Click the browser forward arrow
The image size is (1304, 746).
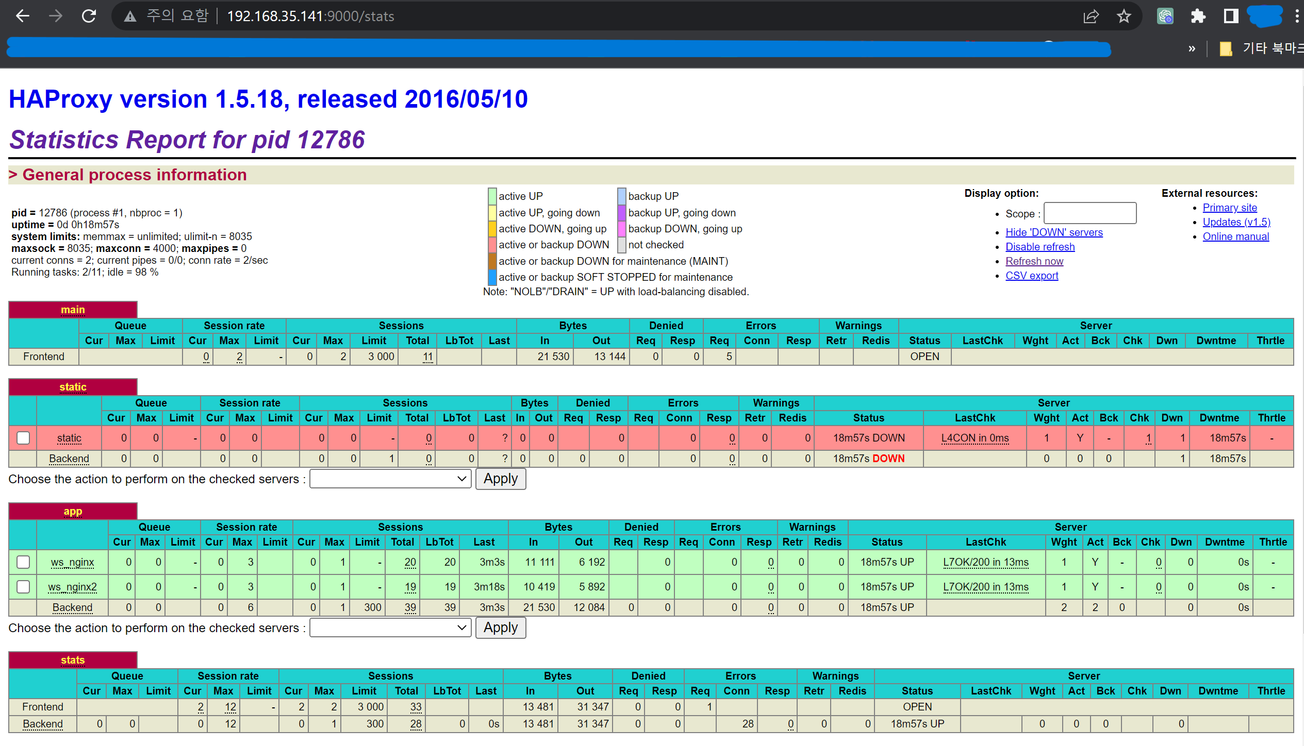tap(56, 16)
